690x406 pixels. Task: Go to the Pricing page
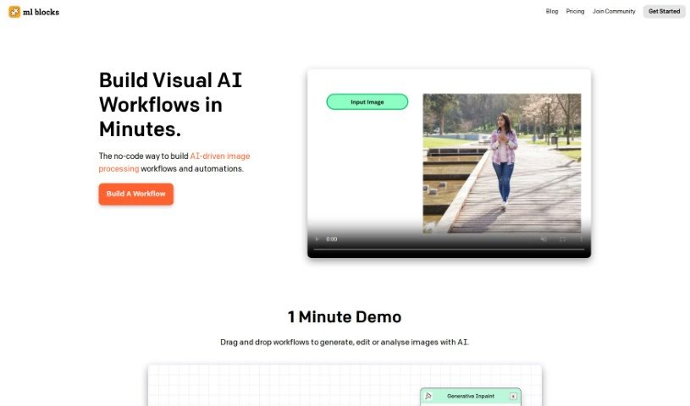575,12
